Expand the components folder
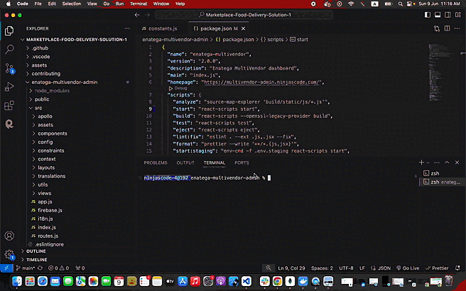Screen dimensions: 466x291 53,133
